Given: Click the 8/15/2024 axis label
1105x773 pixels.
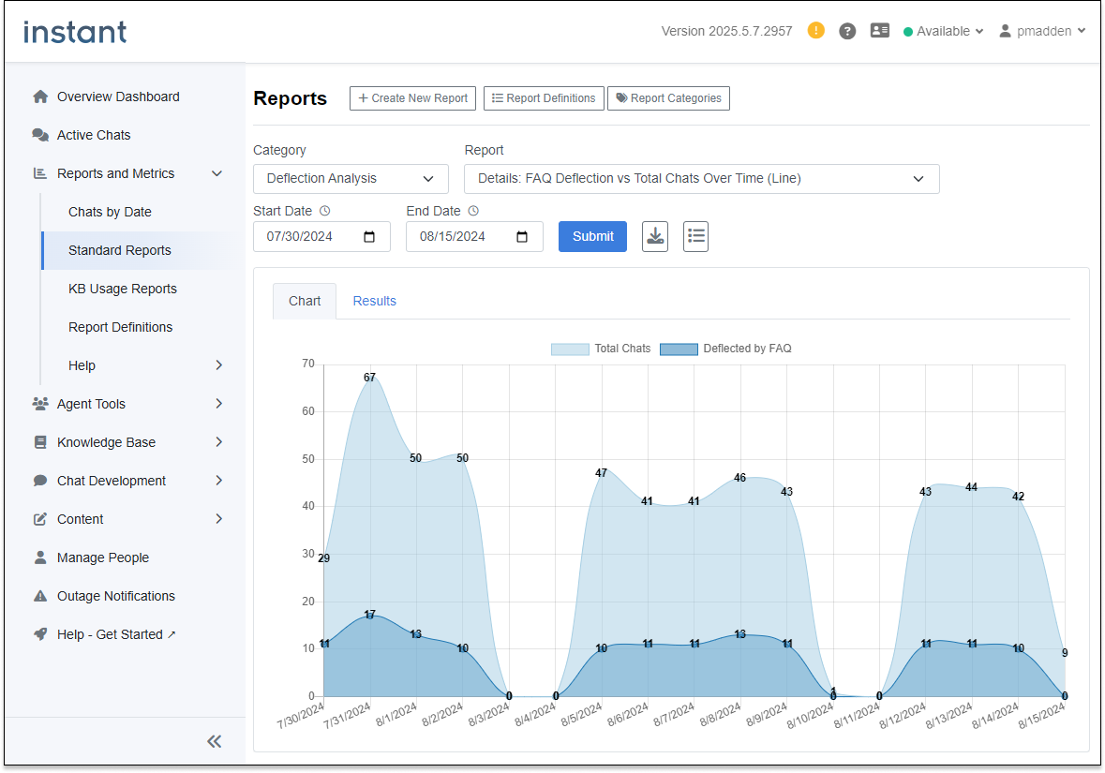Looking at the screenshot, I should (x=1041, y=717).
